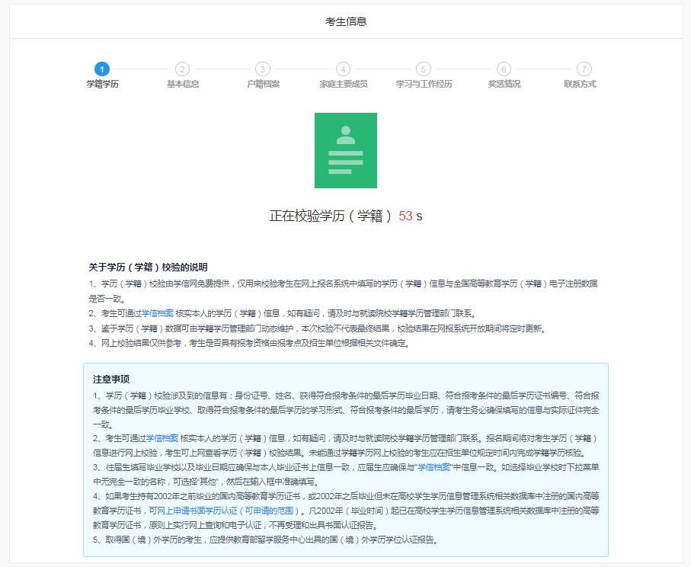The image size is (691, 567).
Task: Go to the 户籍档案 step
Action: pyautogui.click(x=263, y=84)
